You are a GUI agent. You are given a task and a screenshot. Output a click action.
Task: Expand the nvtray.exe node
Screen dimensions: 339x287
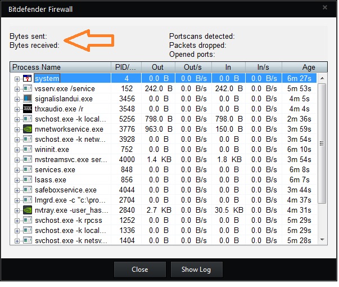tap(17, 211)
